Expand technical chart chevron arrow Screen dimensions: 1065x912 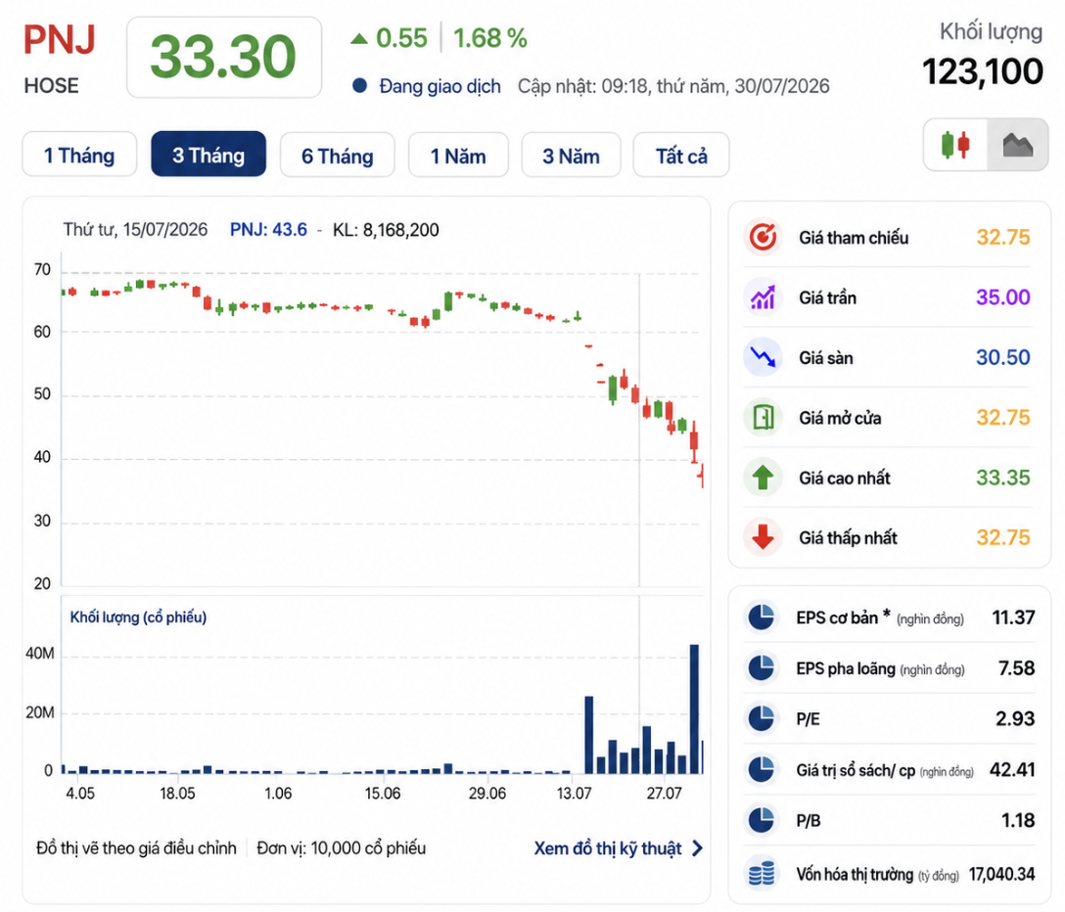(x=697, y=848)
